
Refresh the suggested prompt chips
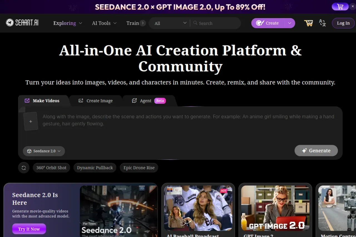click(24, 168)
